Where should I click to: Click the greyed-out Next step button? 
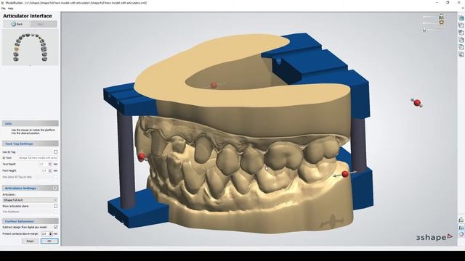pos(44,24)
